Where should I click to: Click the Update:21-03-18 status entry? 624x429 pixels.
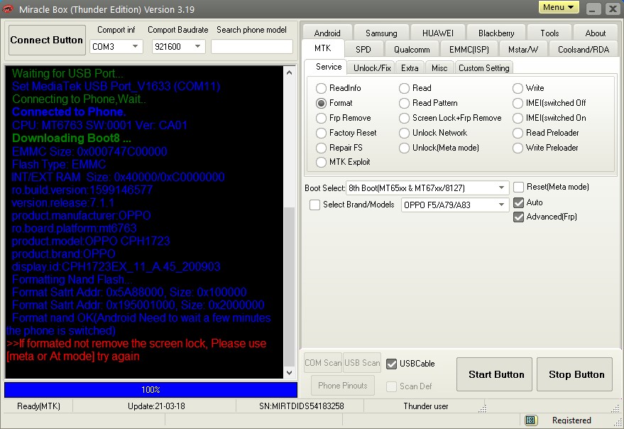156,406
